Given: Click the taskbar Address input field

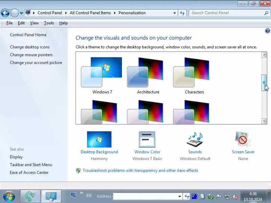Looking at the screenshot, I should (x=145, y=196).
